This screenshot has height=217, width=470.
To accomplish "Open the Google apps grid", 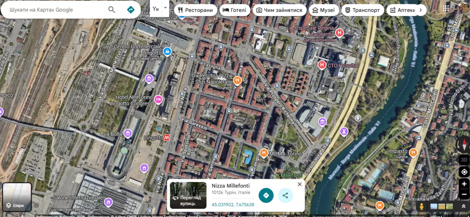I will (x=446, y=8).
